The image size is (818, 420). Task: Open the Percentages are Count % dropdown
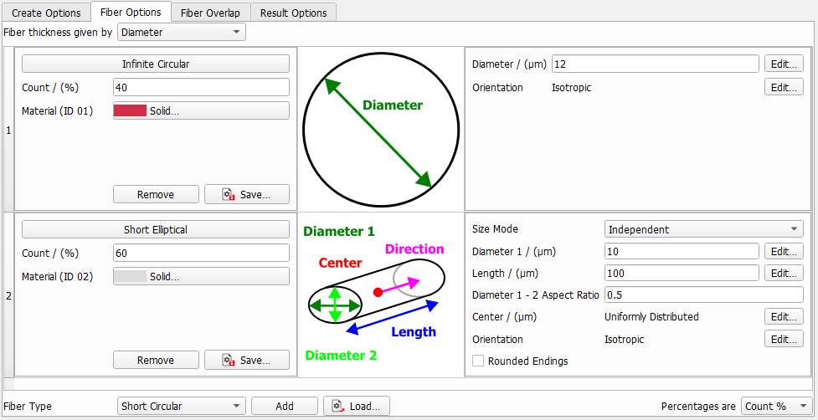pyautogui.click(x=776, y=406)
